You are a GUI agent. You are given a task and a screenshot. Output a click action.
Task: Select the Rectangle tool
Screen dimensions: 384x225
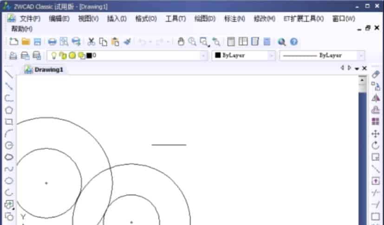[9, 122]
